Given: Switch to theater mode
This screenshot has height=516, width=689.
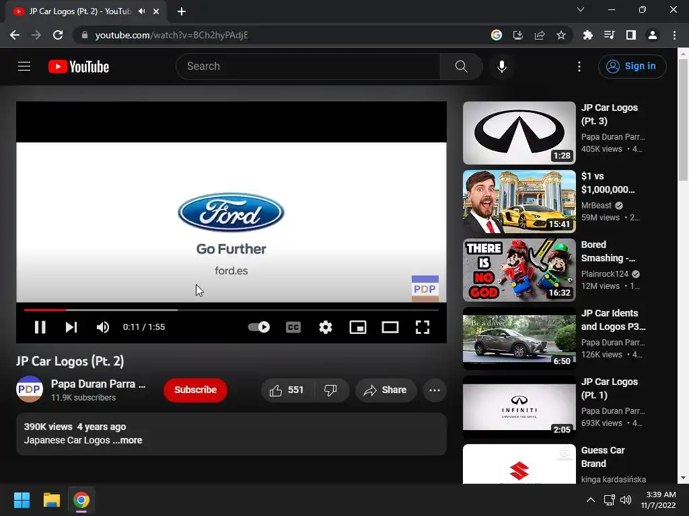Looking at the screenshot, I should tap(390, 327).
